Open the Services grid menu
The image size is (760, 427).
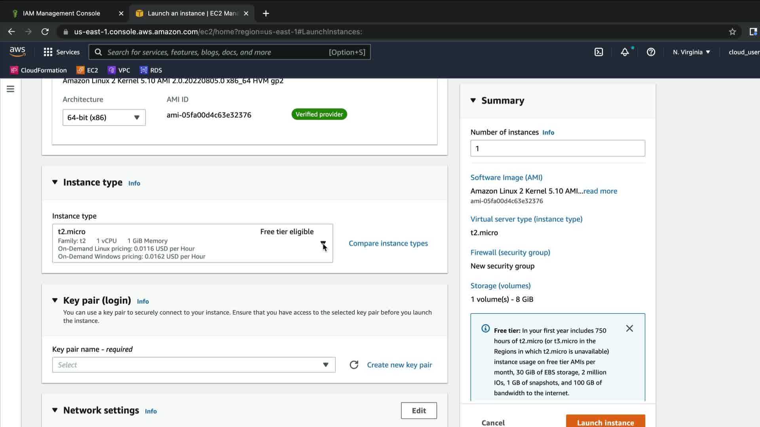pyautogui.click(x=61, y=52)
